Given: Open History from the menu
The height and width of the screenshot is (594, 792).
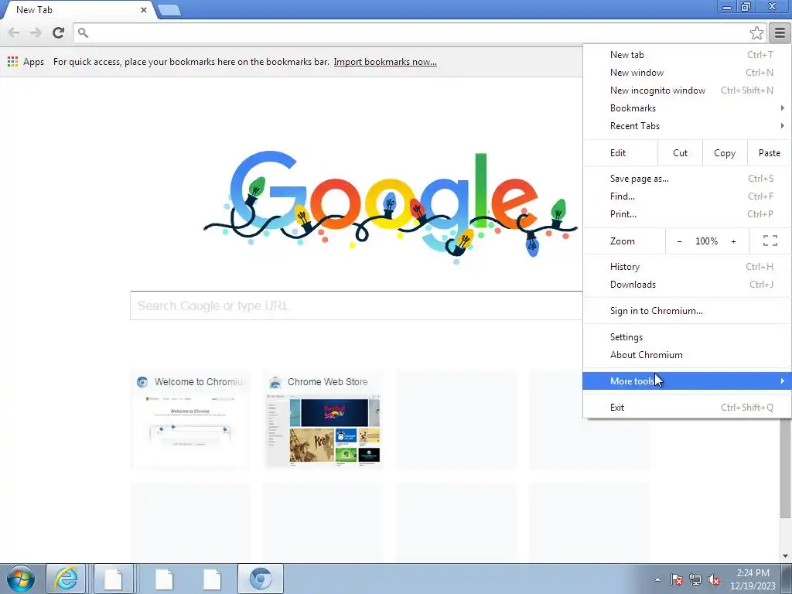Looking at the screenshot, I should (x=687, y=267).
